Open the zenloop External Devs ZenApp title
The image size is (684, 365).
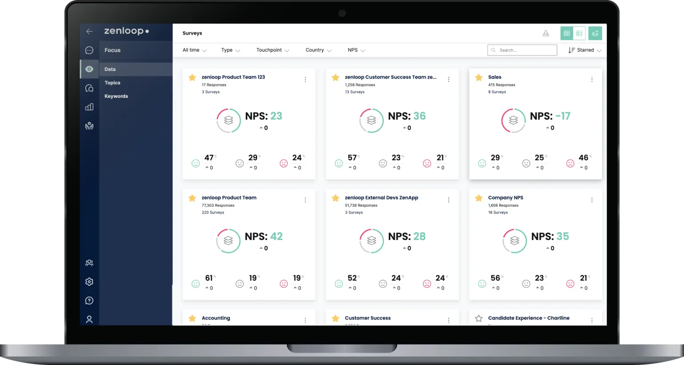pos(382,197)
